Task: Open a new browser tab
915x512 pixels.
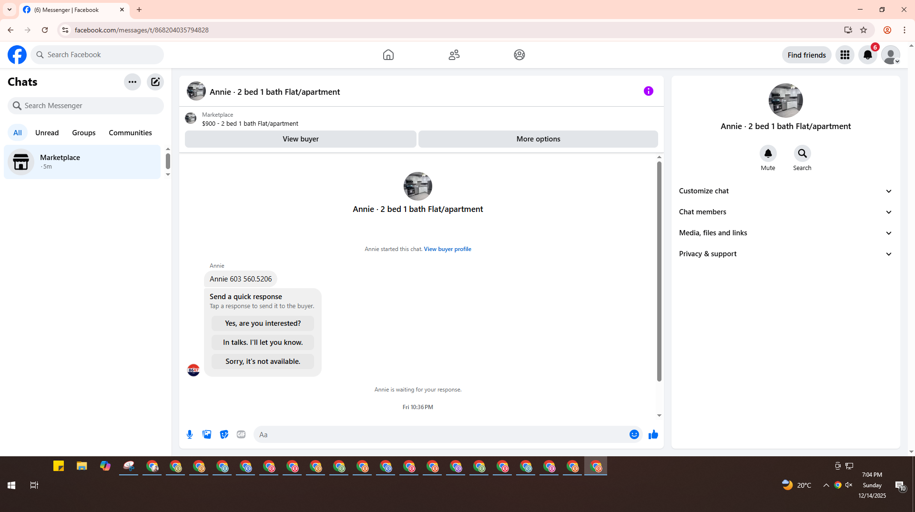Action: (x=139, y=10)
